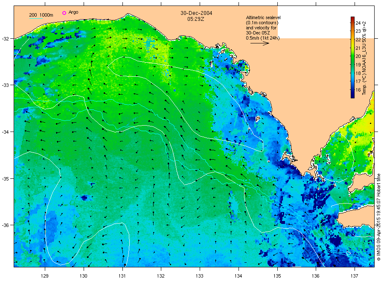Click the '132' longitude axis label
384x281 pixels.
point(161,276)
